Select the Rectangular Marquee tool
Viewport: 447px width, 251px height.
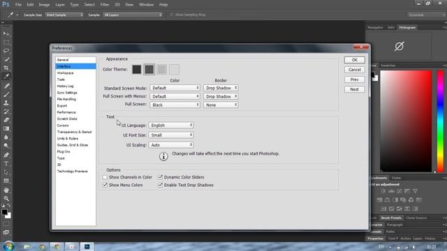pos(6,42)
